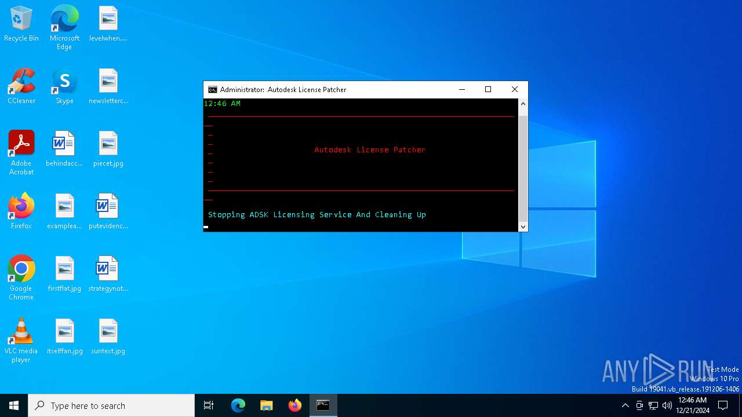Open the Recycle Bin desktop icon
The image size is (742, 417).
tap(21, 24)
